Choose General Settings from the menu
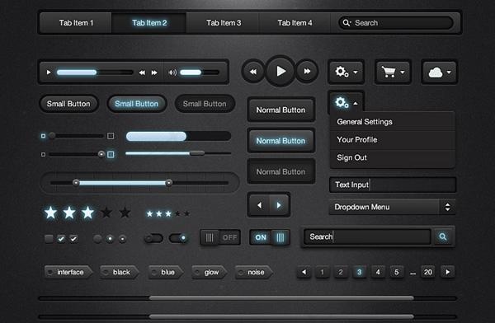 tap(393, 121)
